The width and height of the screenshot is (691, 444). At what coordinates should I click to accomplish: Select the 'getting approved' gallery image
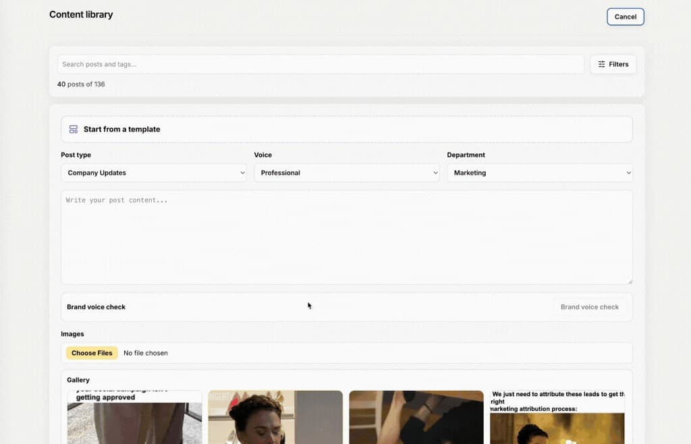coord(134,417)
